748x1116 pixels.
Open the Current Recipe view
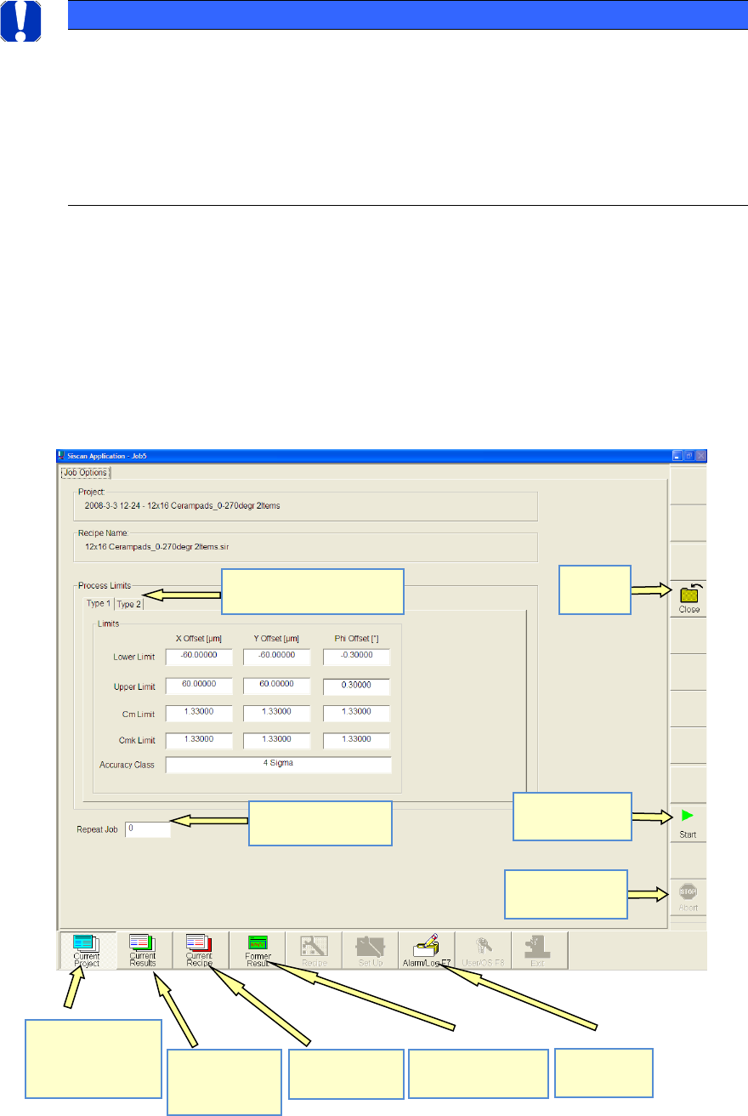tap(200, 950)
